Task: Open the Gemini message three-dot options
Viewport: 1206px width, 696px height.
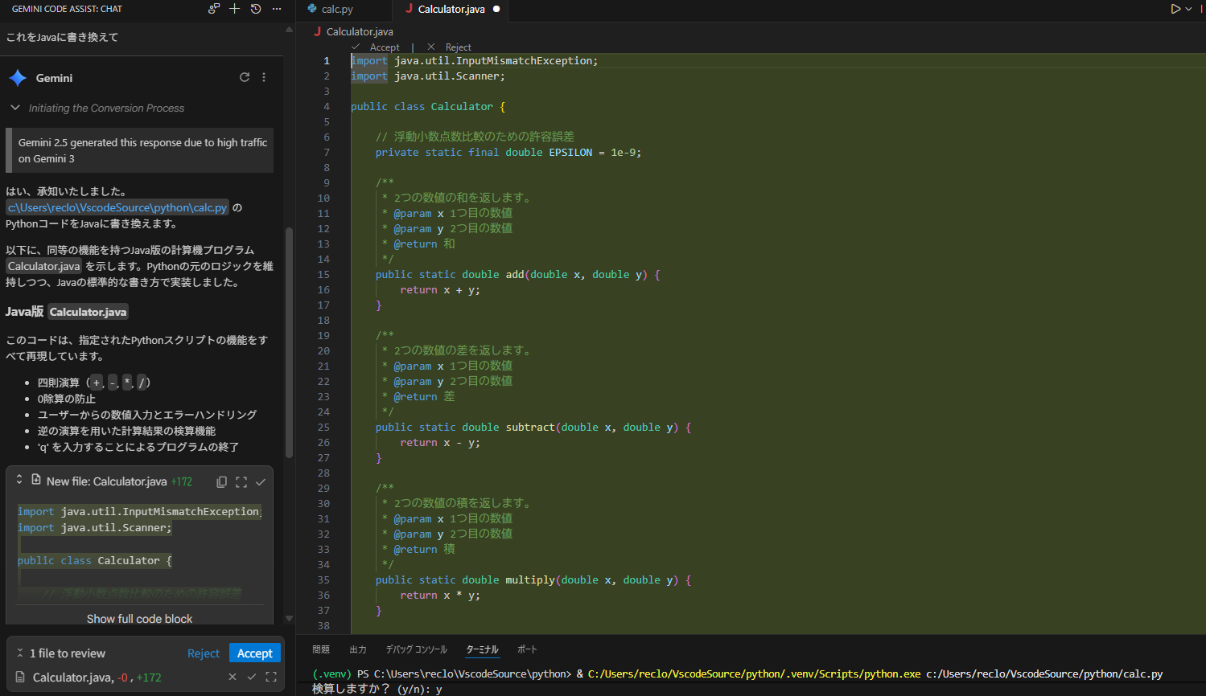Action: [264, 77]
